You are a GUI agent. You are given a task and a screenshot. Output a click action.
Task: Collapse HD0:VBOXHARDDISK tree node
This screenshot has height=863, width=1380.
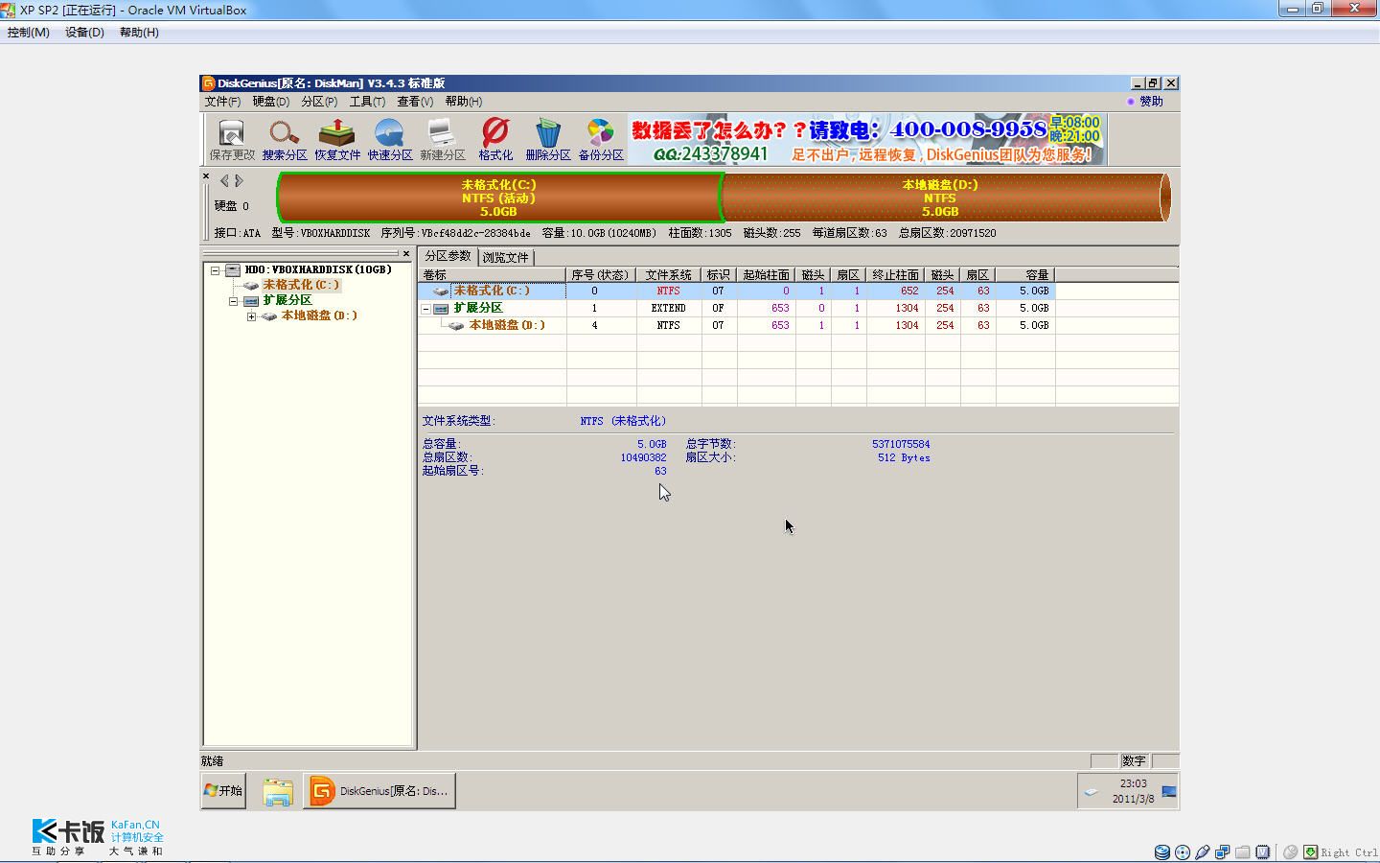pyautogui.click(x=216, y=270)
